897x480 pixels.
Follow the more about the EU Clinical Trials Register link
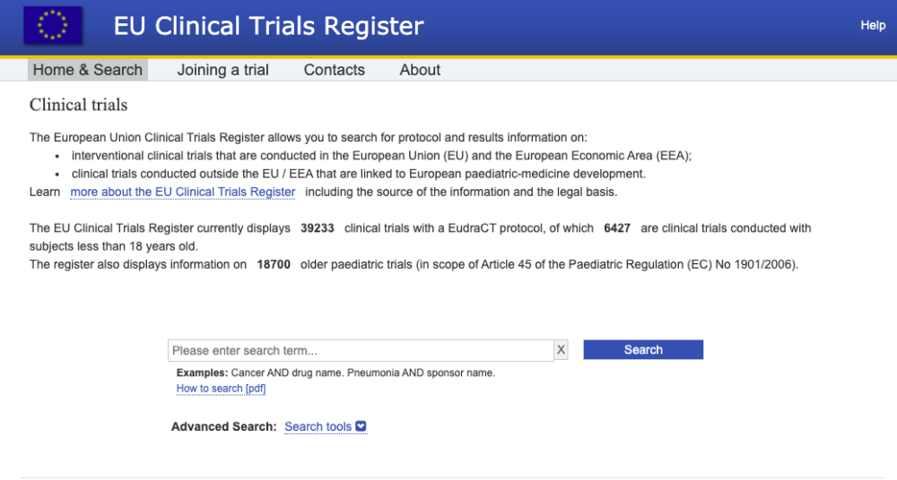tap(183, 192)
